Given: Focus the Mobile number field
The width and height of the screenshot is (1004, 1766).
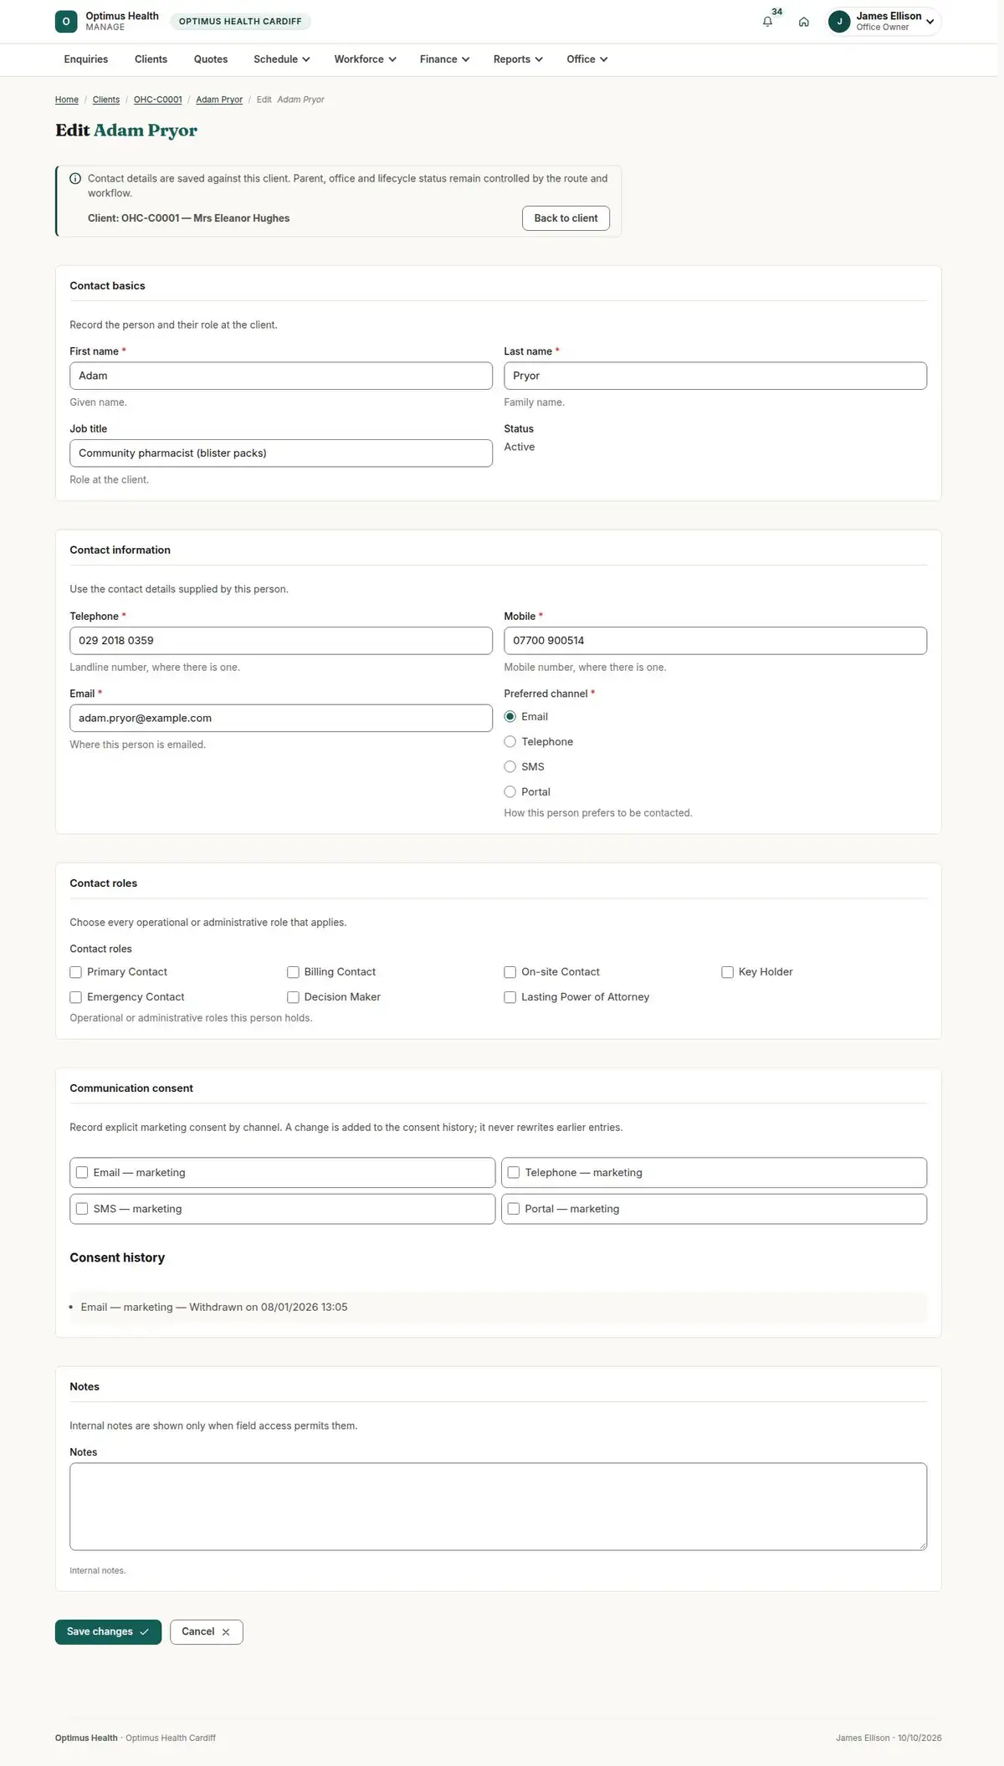Looking at the screenshot, I should tap(715, 641).
